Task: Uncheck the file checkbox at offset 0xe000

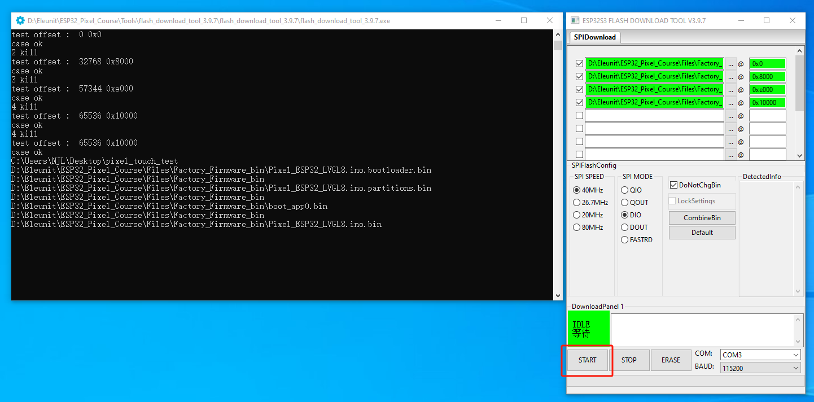Action: [x=579, y=90]
